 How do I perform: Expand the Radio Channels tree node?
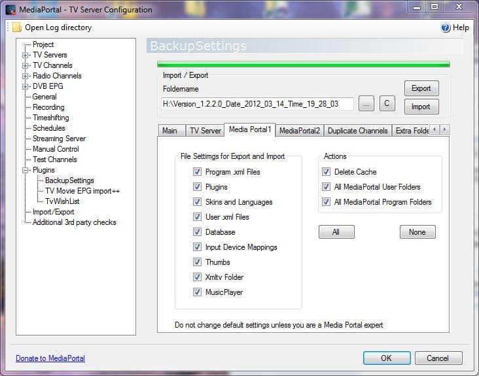coord(26,76)
